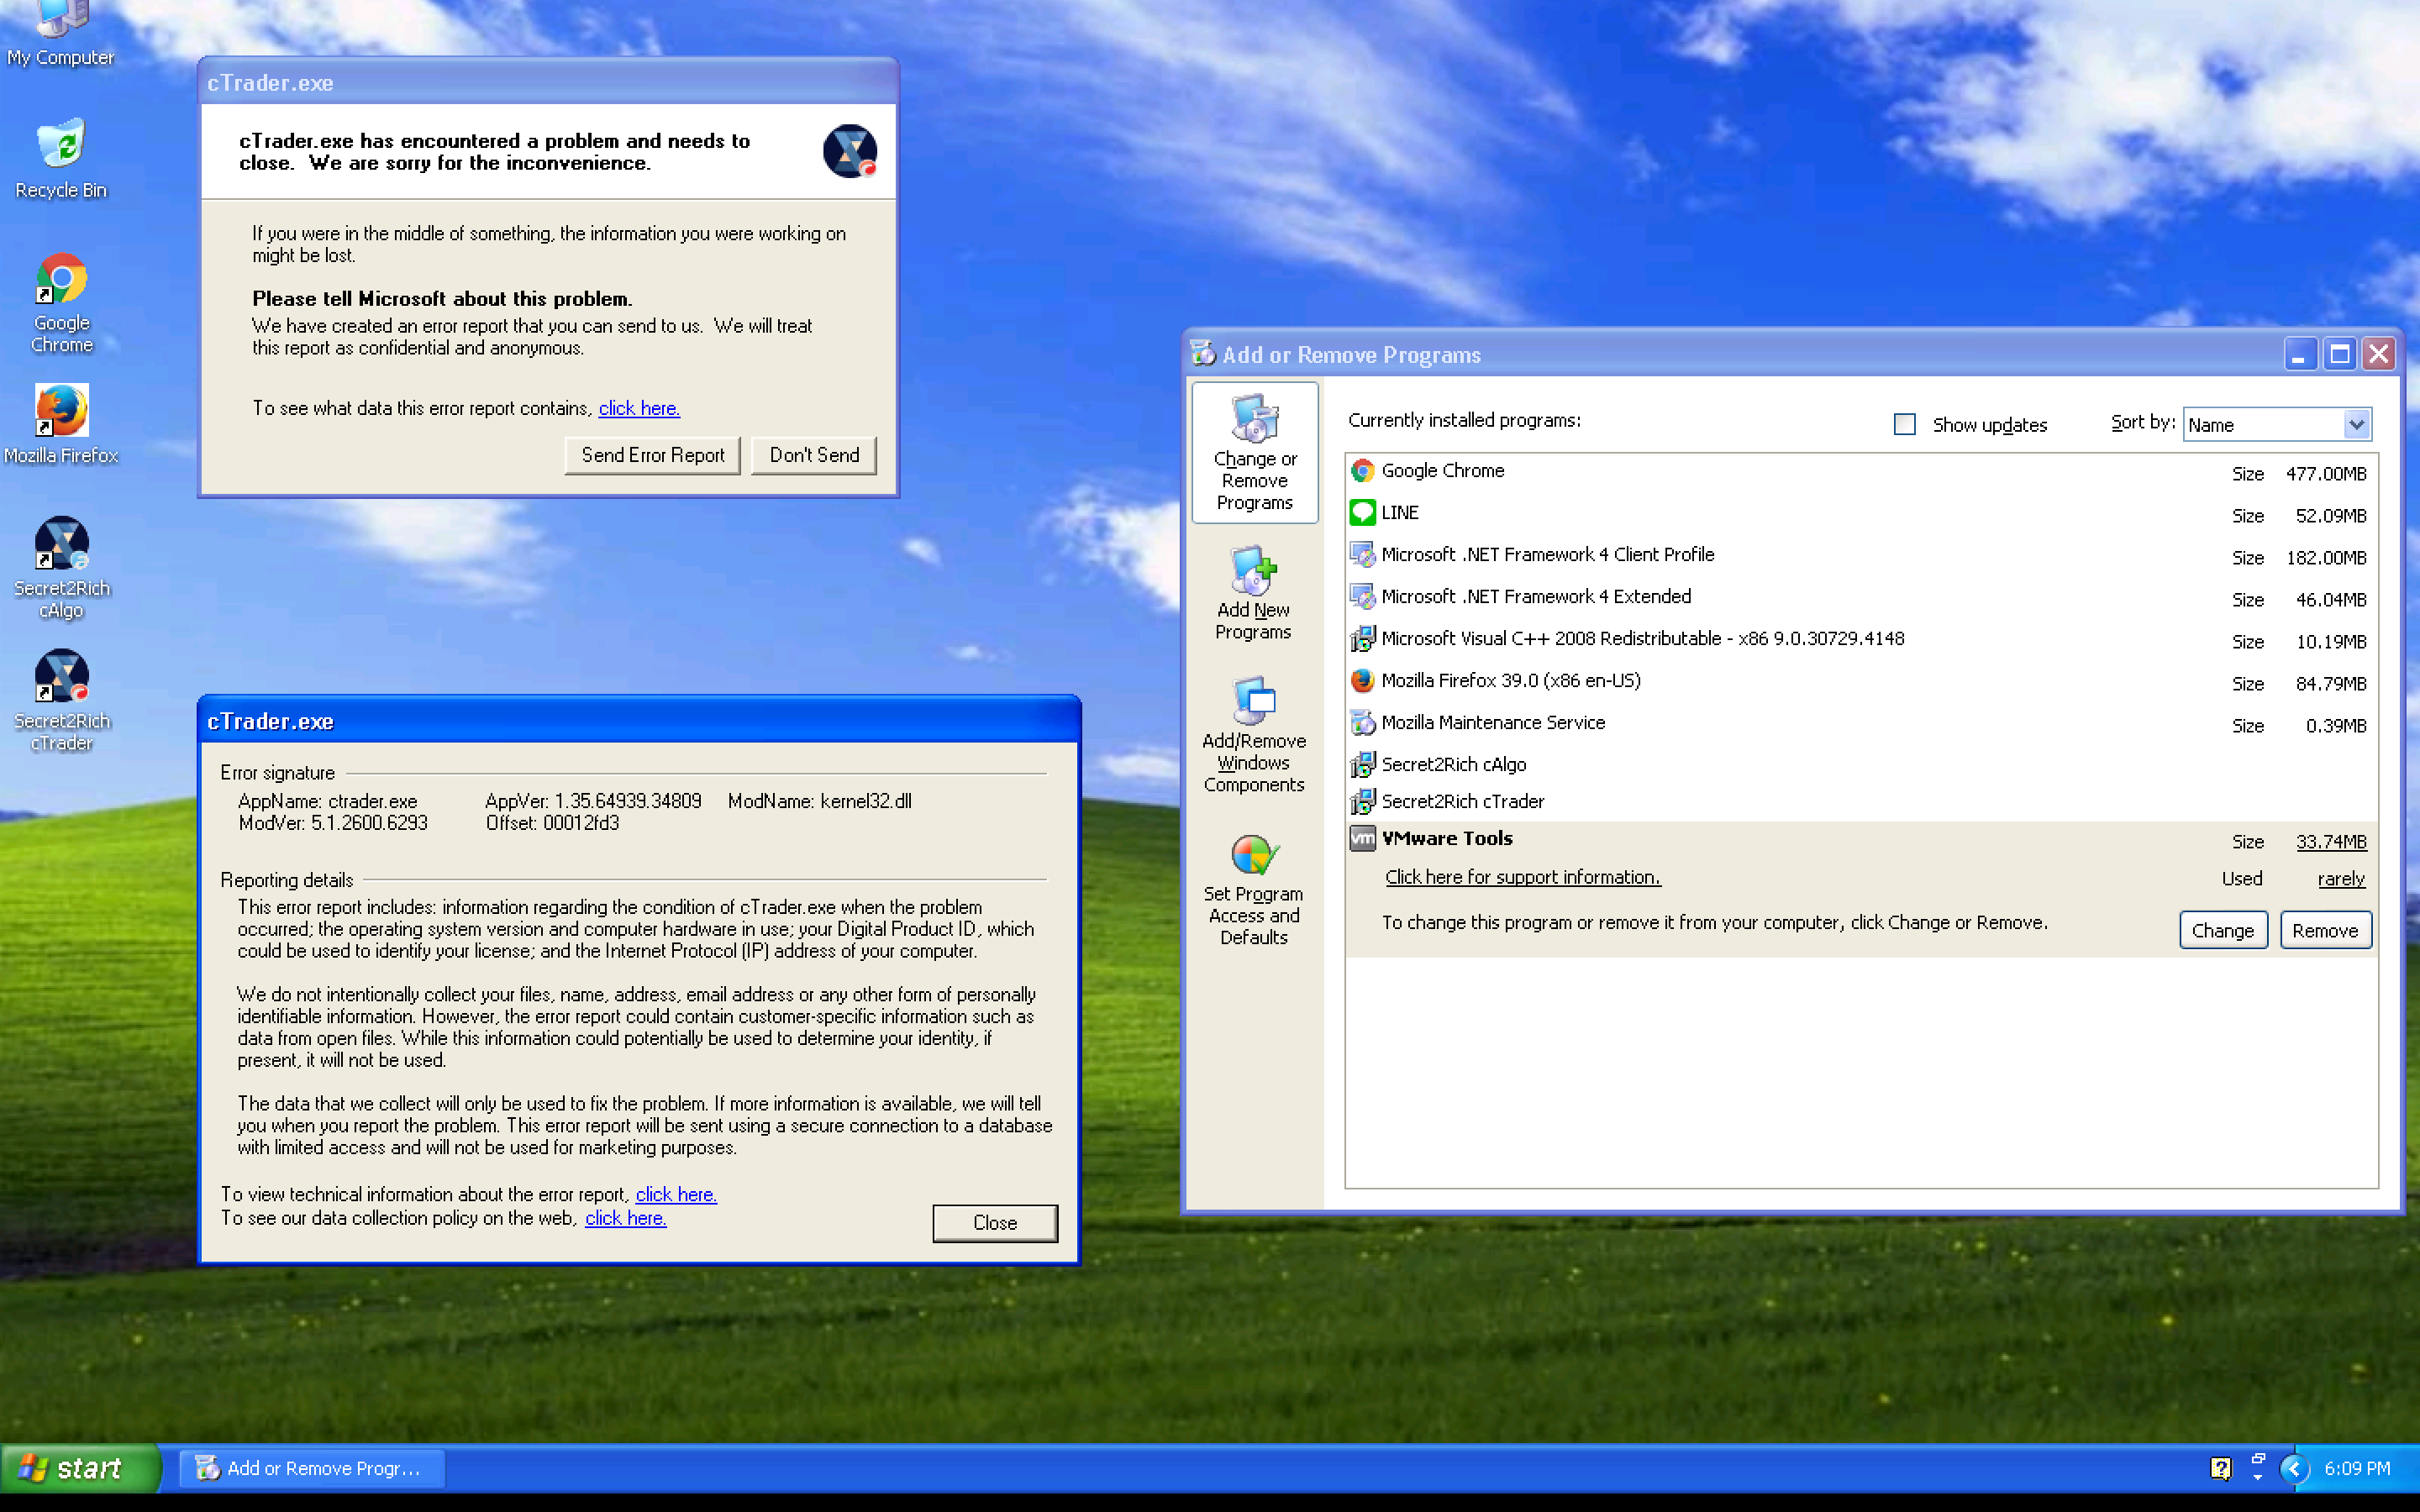Select Microsoft Visual C++ 2008 Redistributable entry

pos(1642,639)
